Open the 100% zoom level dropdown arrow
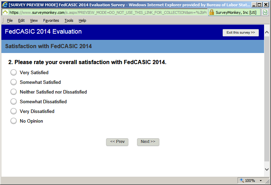Viewport: 271px width, 185px height. (x=261, y=180)
